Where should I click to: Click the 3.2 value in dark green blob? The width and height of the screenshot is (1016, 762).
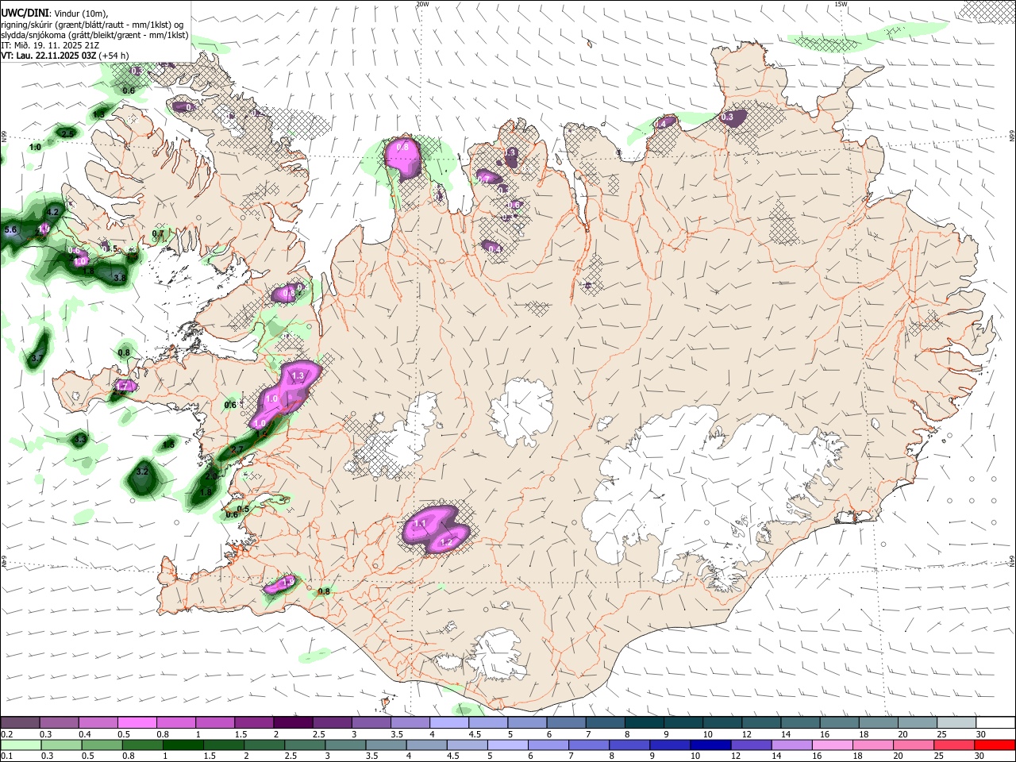(143, 471)
